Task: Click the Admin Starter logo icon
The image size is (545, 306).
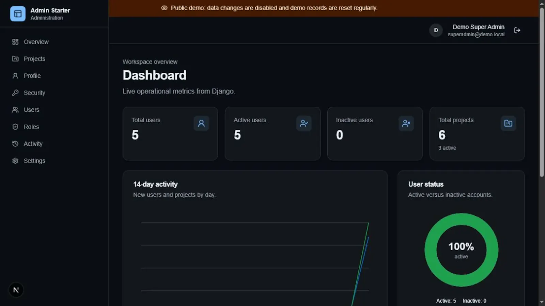Action: coord(18,14)
